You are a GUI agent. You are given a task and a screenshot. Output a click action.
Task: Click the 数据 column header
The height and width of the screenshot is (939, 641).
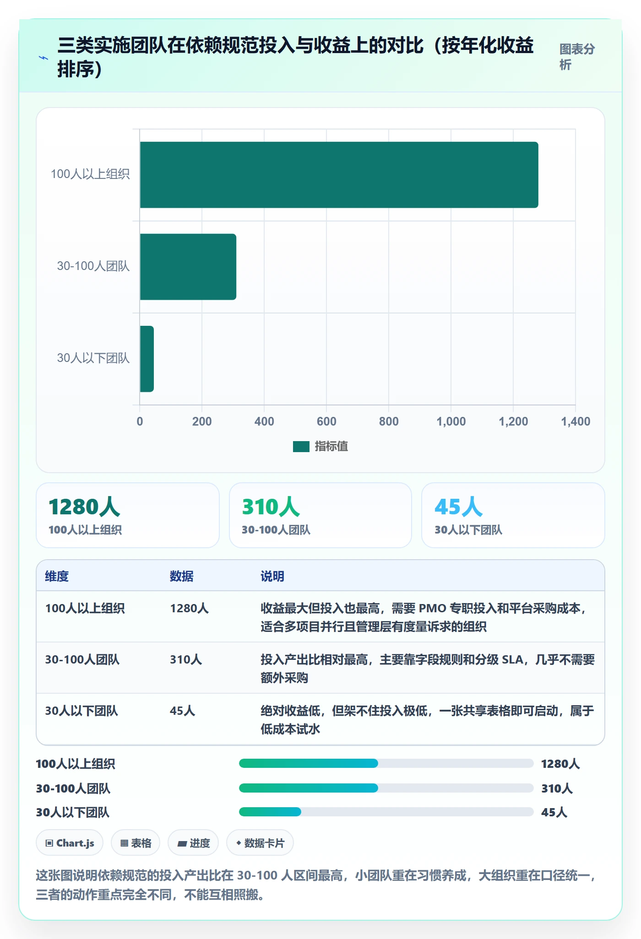182,577
